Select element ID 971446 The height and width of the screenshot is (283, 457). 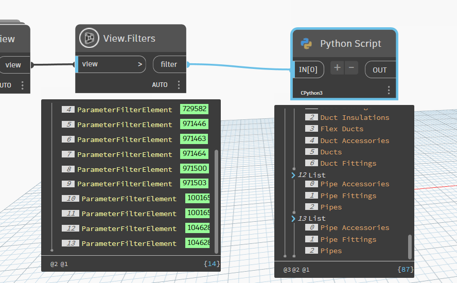pyautogui.click(x=195, y=124)
